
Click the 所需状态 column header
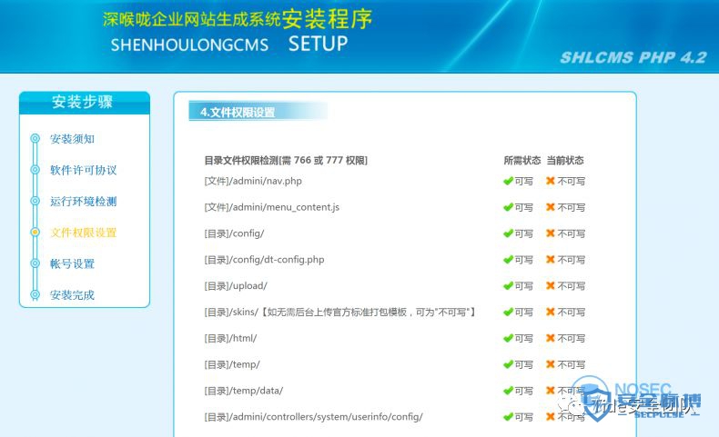(x=522, y=161)
